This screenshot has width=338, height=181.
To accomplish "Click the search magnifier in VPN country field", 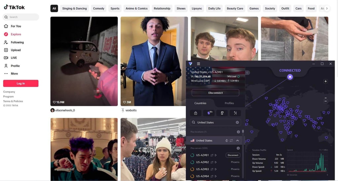I will [x=193, y=122].
